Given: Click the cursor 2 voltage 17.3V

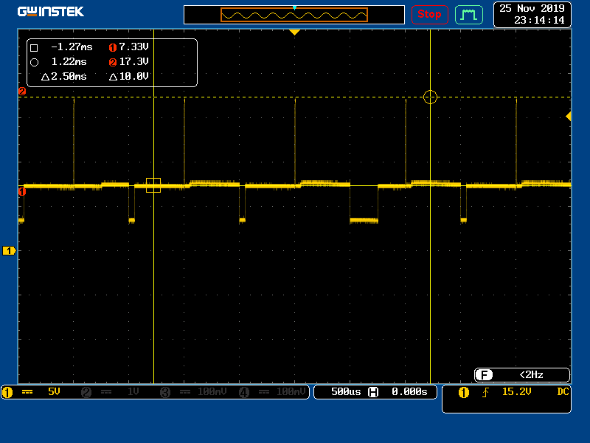Looking at the screenshot, I should point(133,62).
